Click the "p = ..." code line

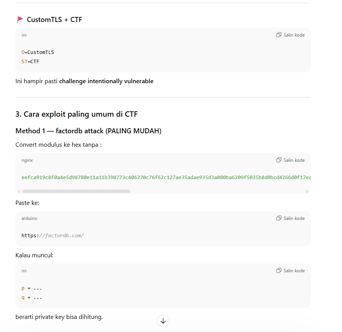coord(32,288)
